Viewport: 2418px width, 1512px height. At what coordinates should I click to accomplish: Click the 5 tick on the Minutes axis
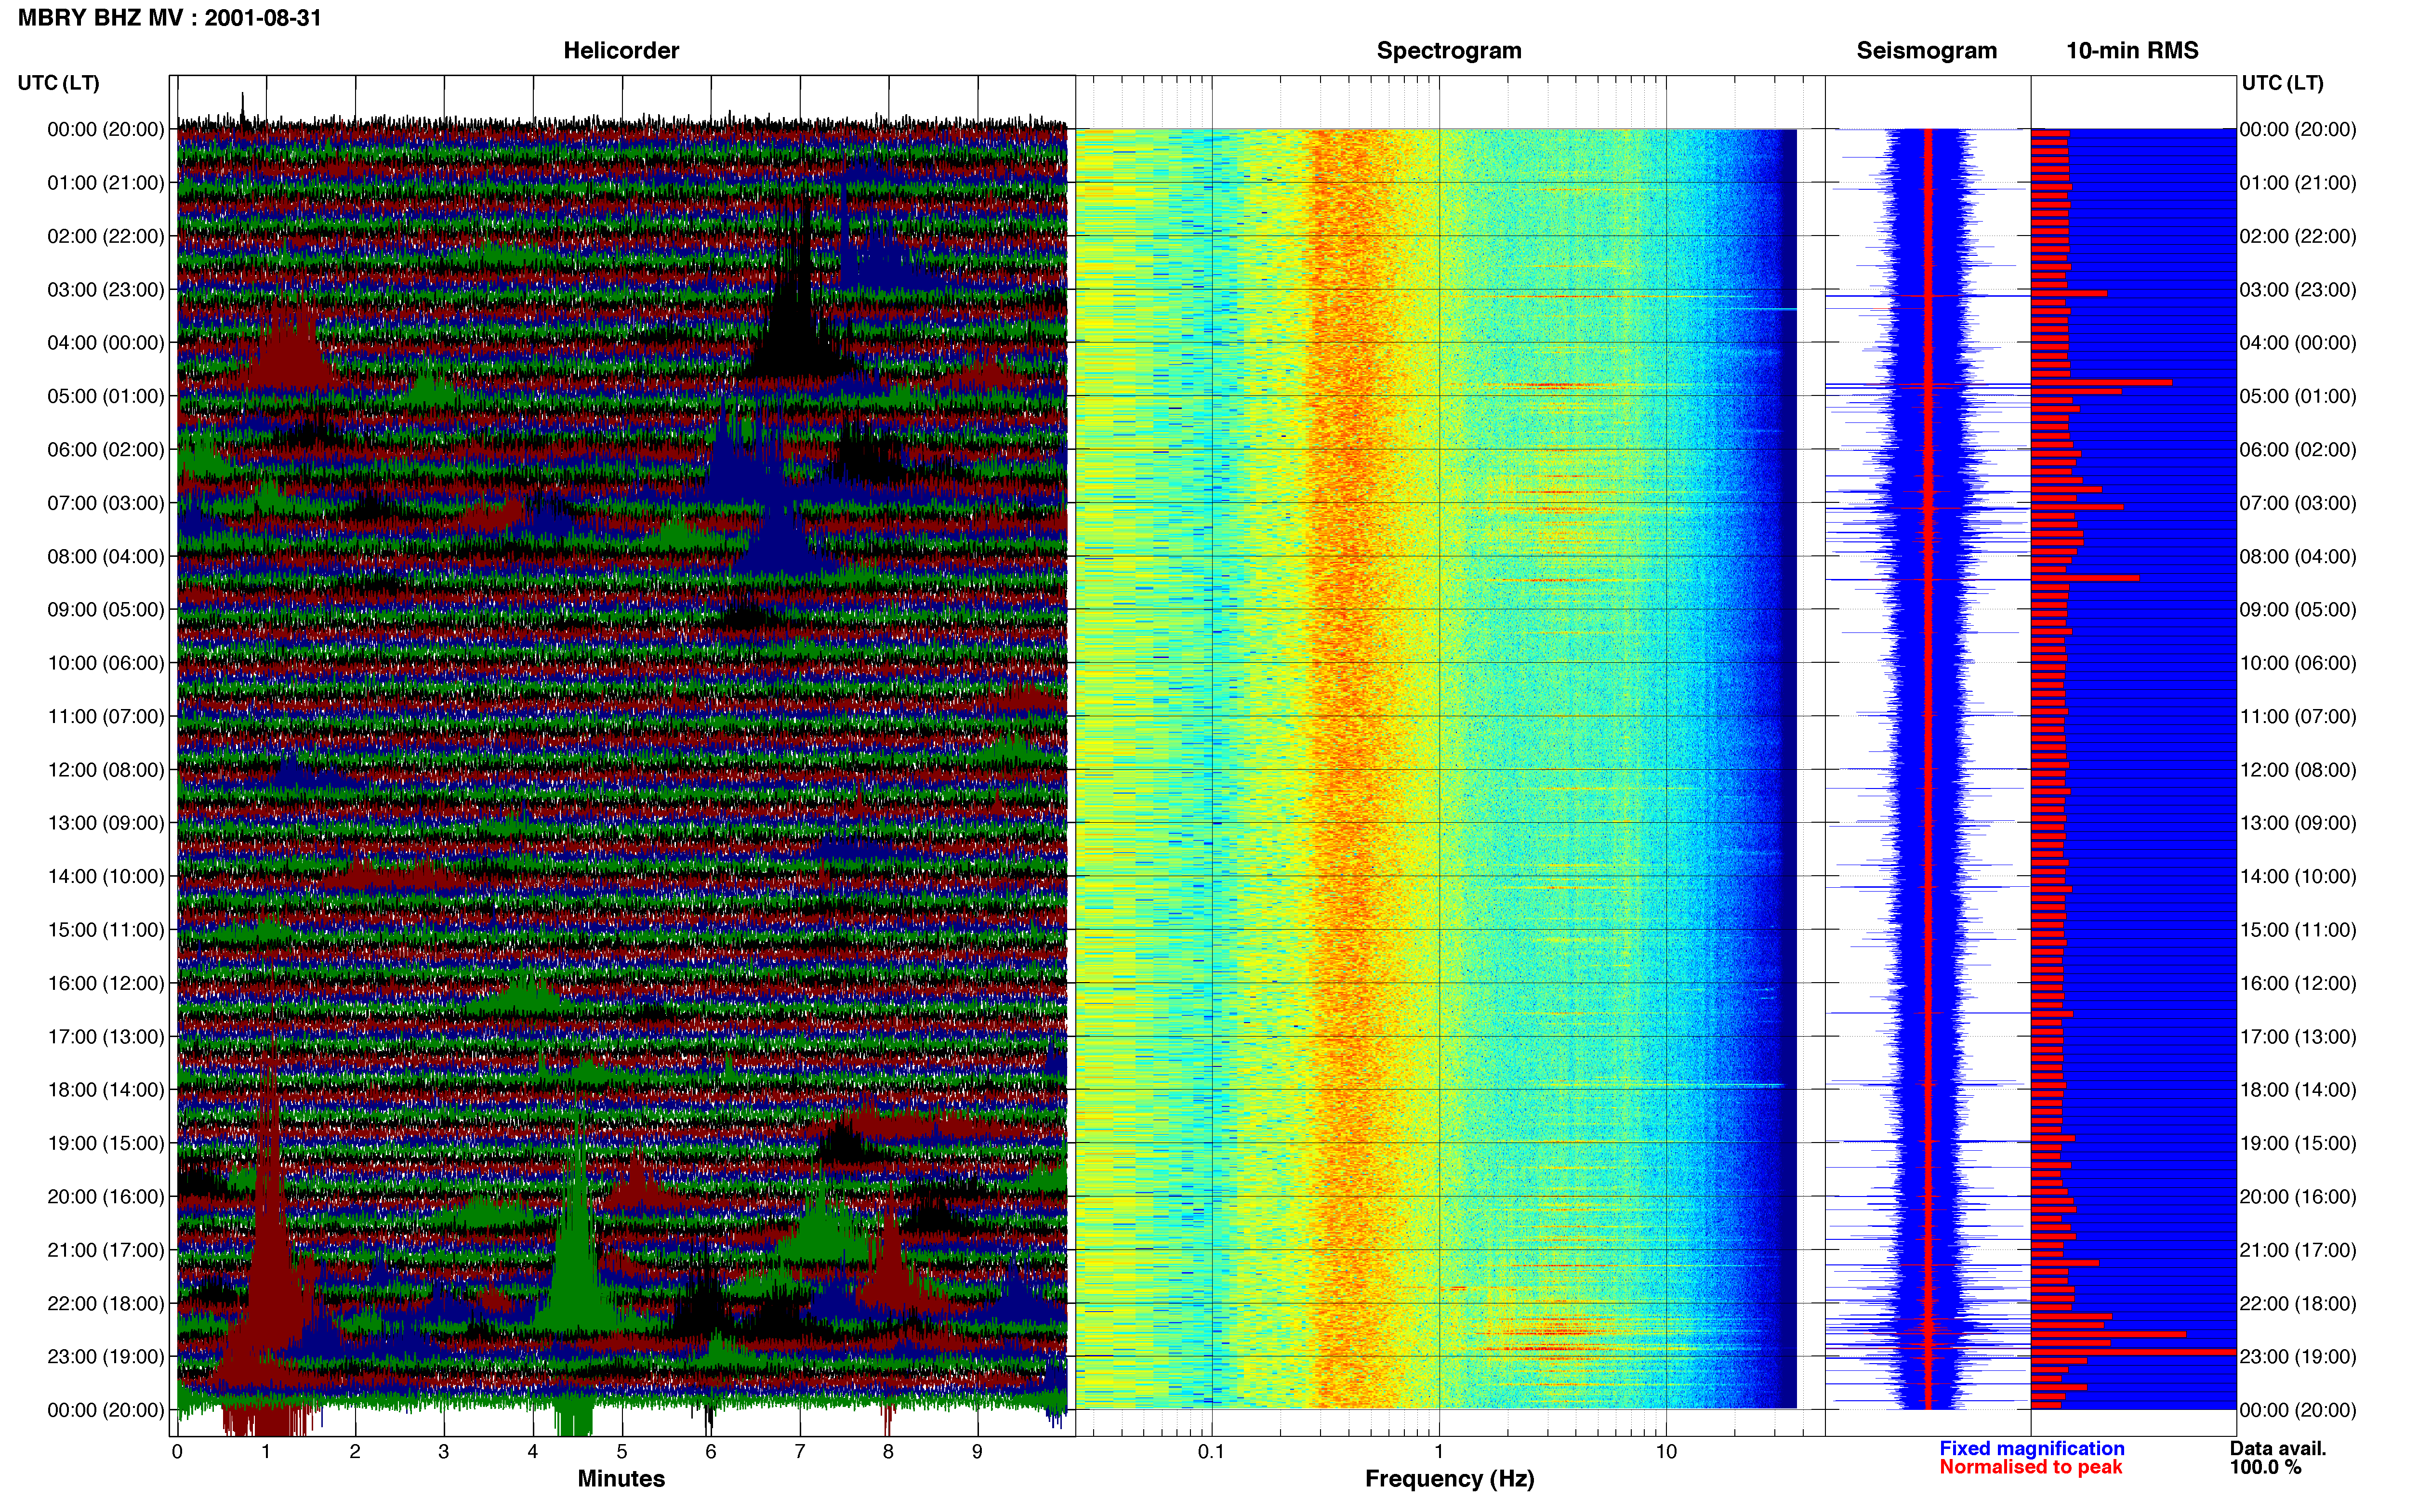622,1452
